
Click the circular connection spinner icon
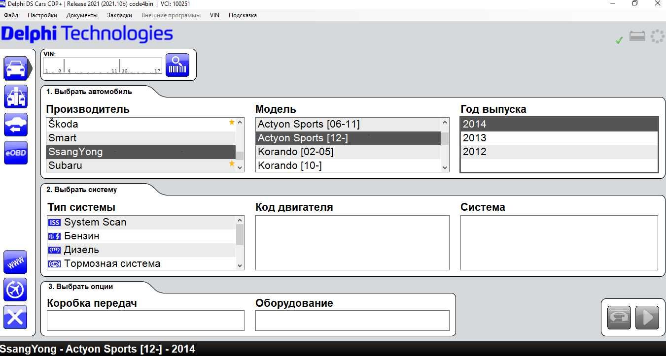[x=657, y=36]
